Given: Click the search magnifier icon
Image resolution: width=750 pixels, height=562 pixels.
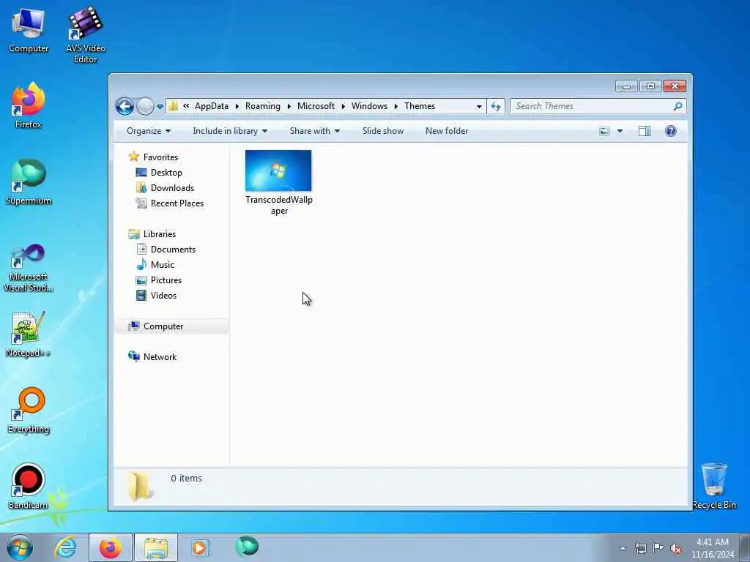Looking at the screenshot, I should coord(677,106).
